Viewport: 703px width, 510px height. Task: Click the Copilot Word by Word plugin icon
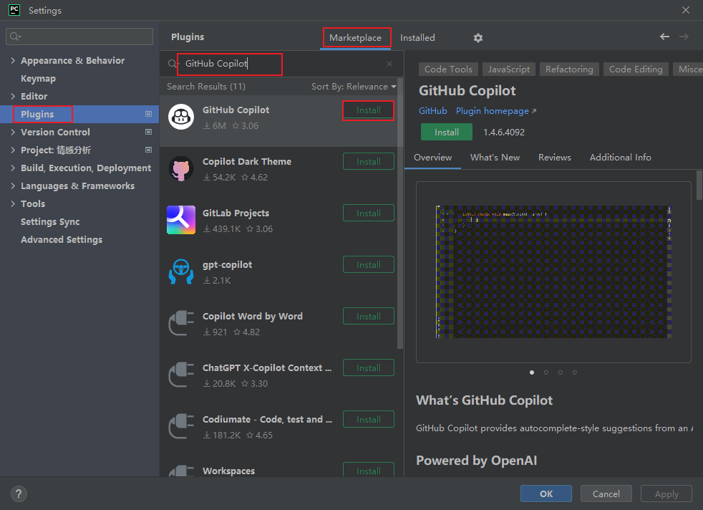[x=181, y=323]
